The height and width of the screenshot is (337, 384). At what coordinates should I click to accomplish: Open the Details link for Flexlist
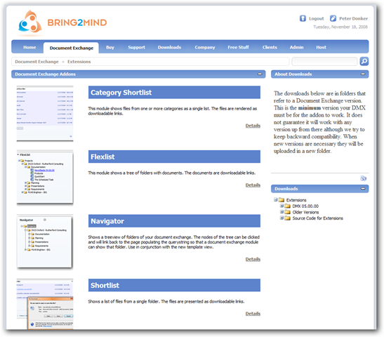[253, 185]
